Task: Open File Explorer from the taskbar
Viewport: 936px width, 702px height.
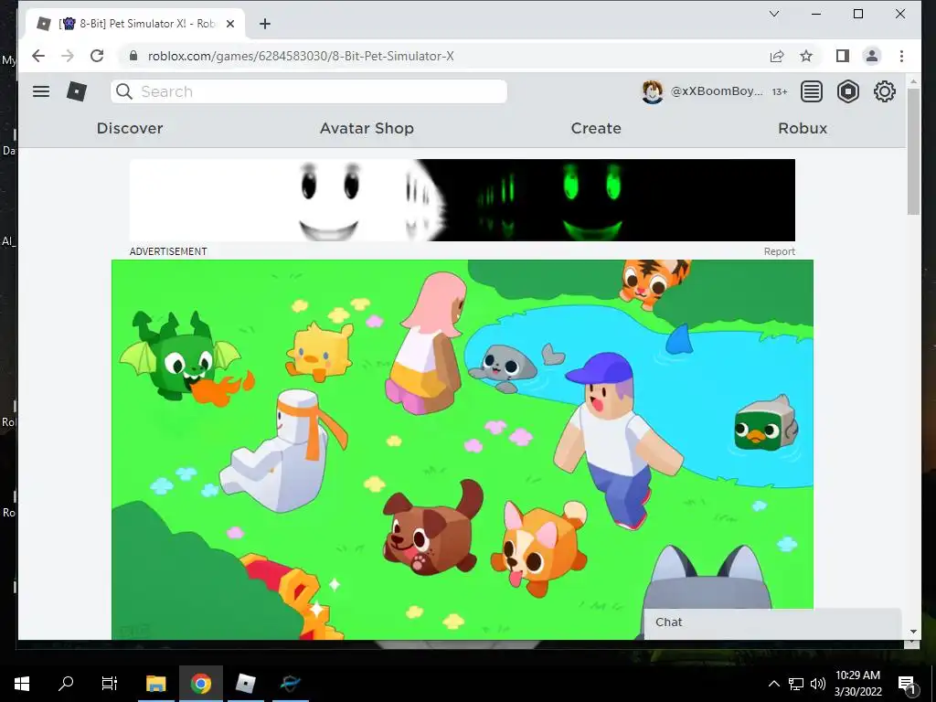Action: (x=155, y=683)
